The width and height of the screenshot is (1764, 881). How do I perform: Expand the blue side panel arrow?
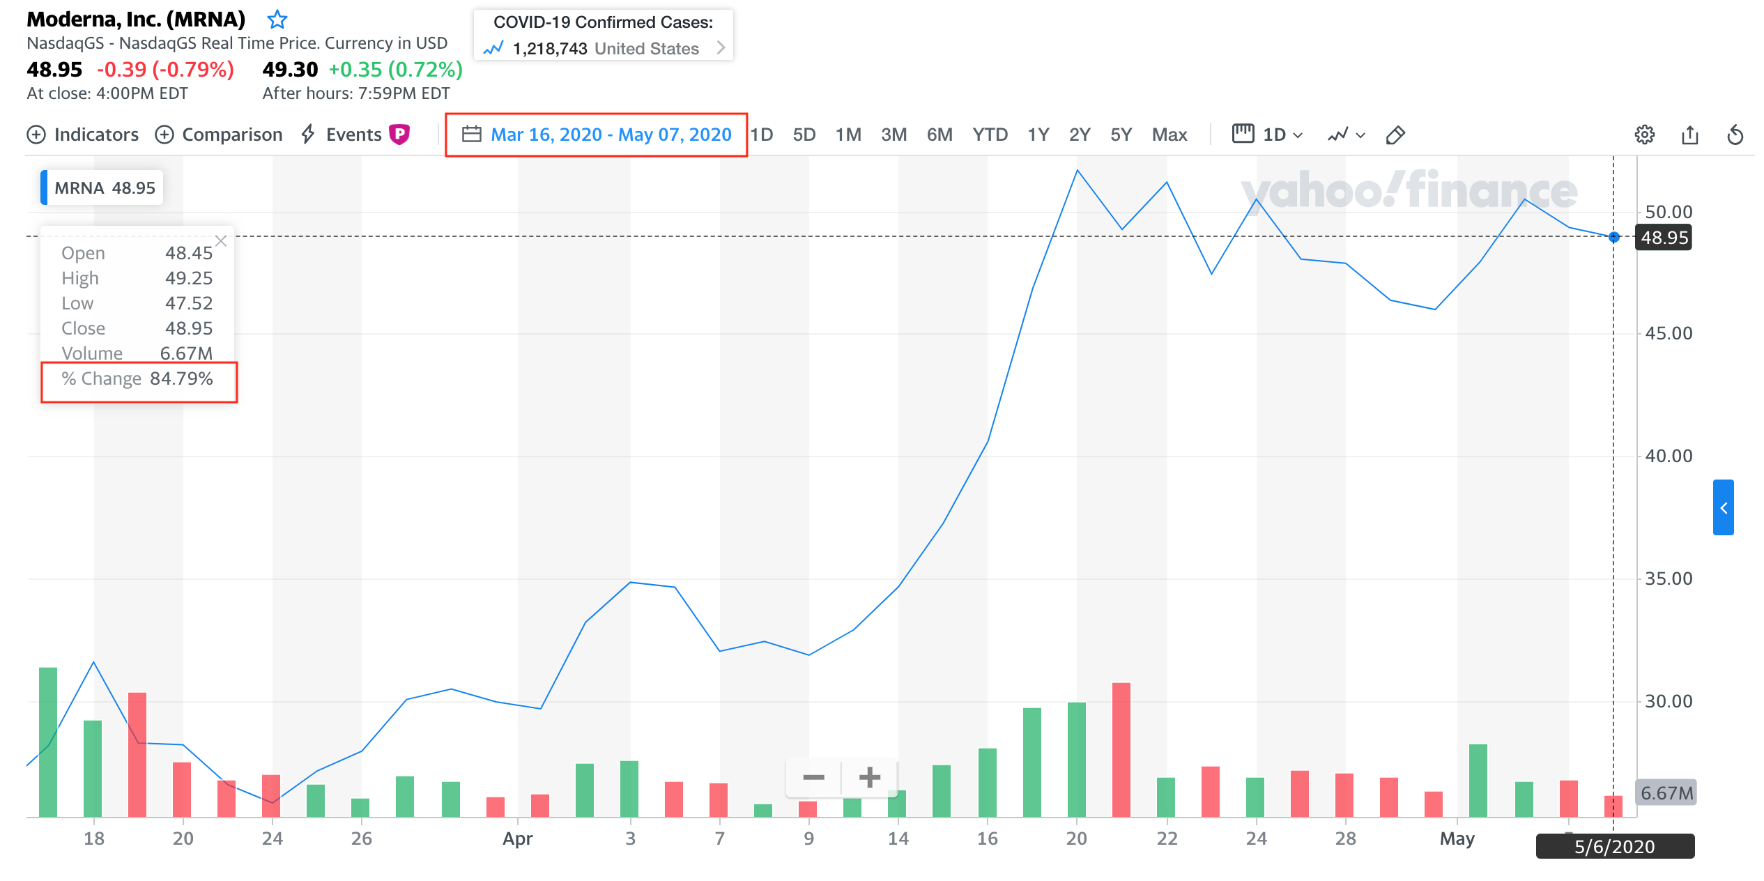pos(1723,507)
